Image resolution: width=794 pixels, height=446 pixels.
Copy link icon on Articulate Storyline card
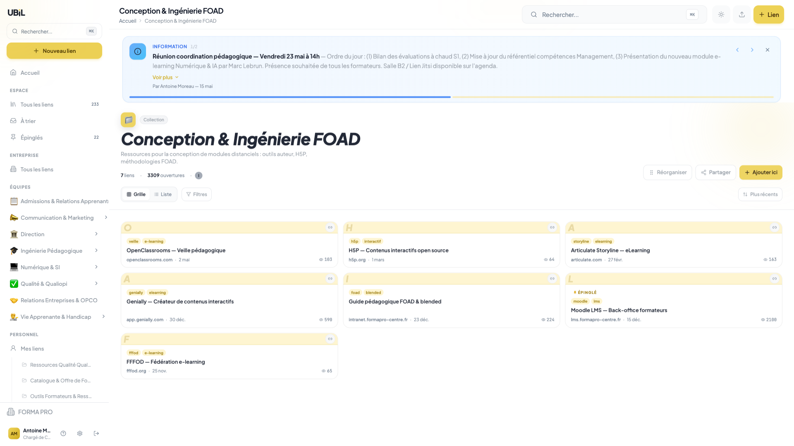[775, 228]
